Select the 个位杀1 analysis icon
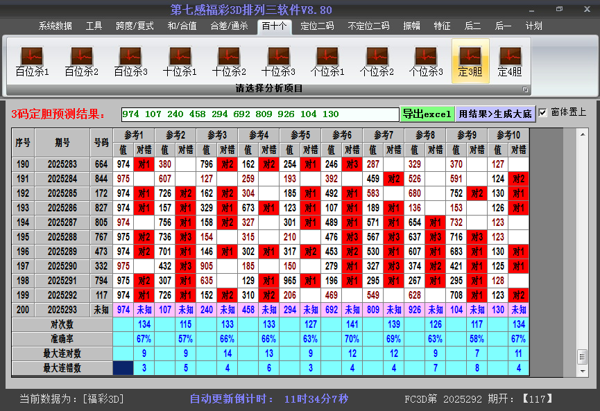Image resolution: width=600 pixels, height=411 pixels. pos(327,61)
